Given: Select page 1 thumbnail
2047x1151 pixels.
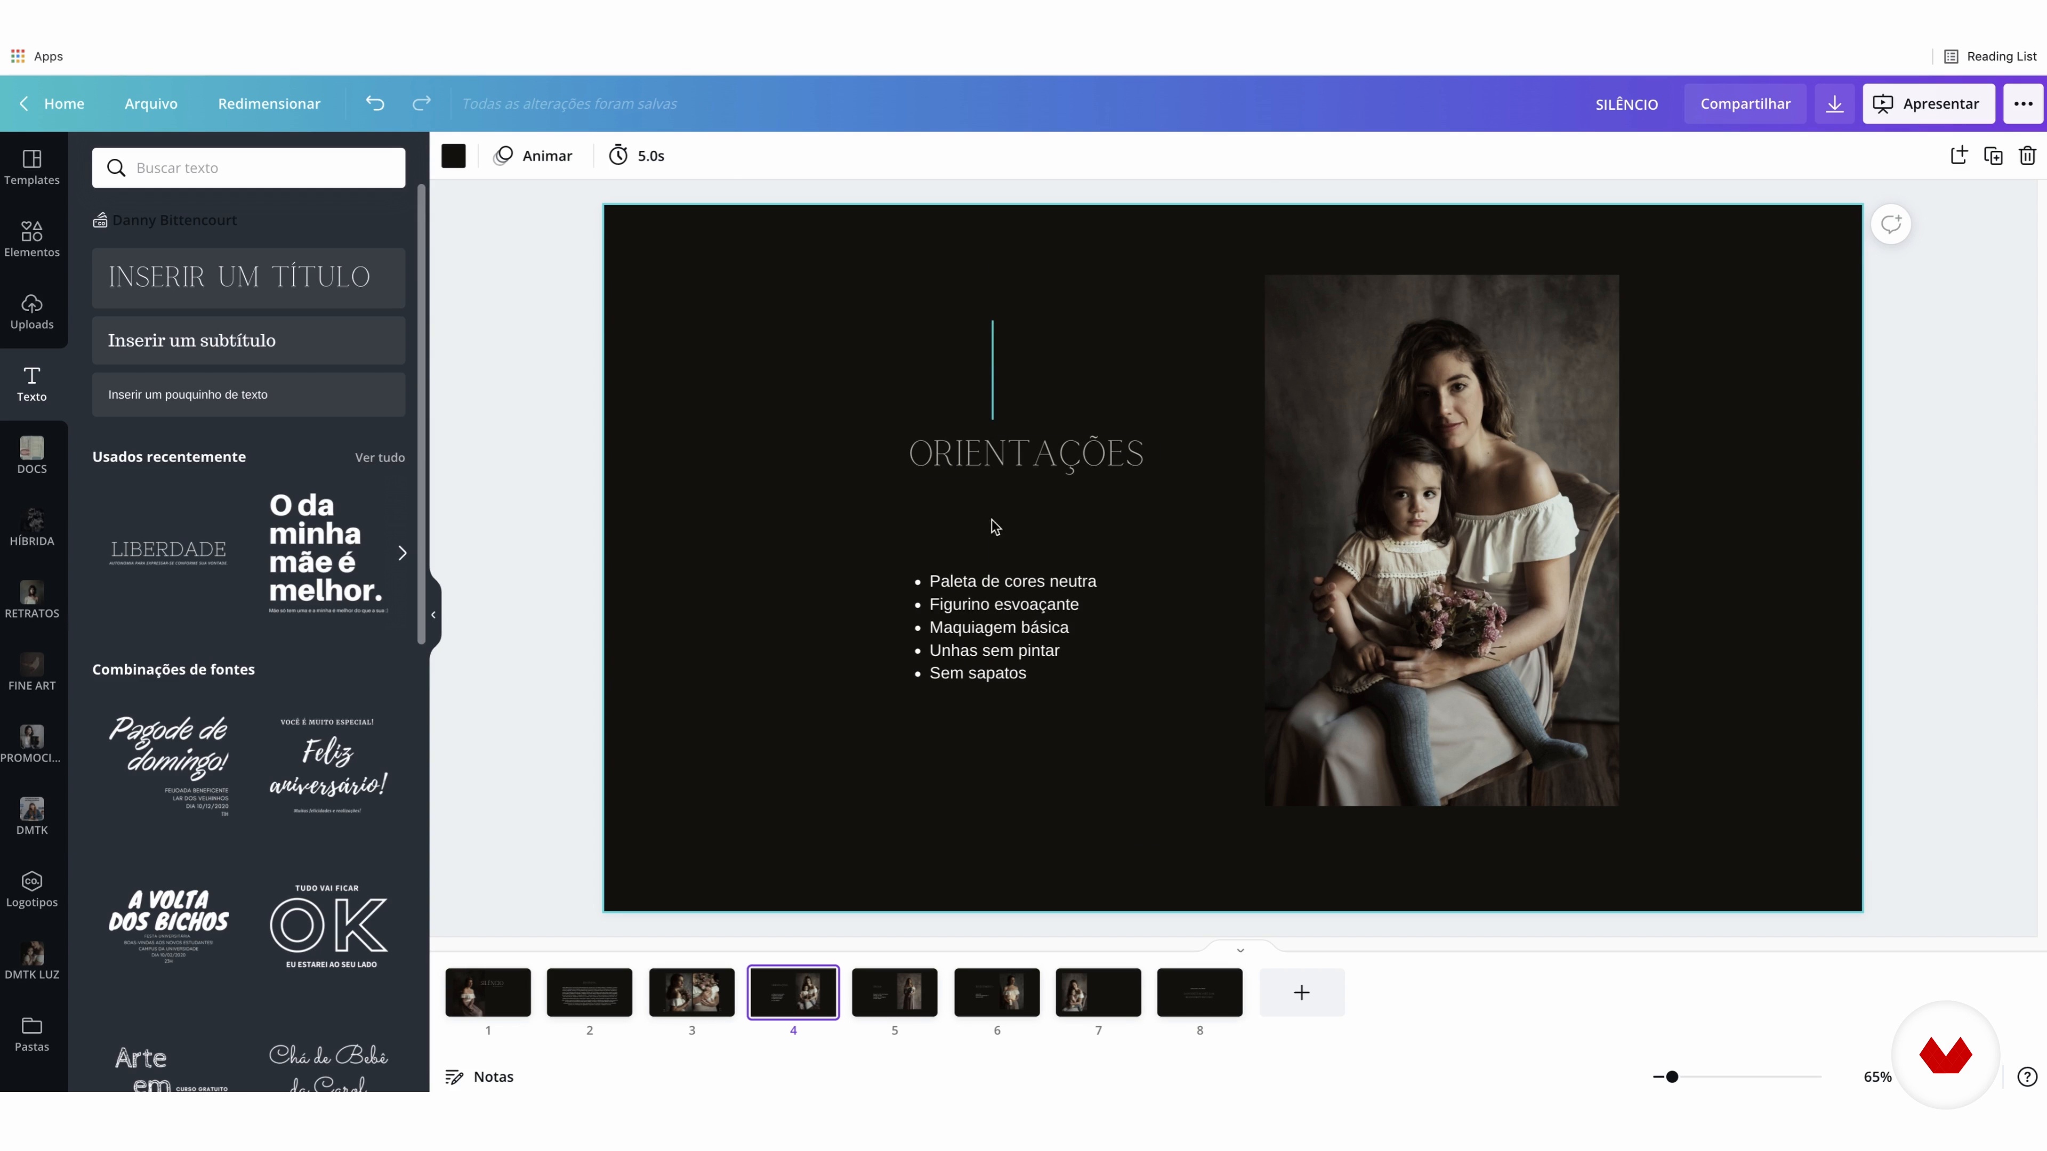Looking at the screenshot, I should point(488,992).
